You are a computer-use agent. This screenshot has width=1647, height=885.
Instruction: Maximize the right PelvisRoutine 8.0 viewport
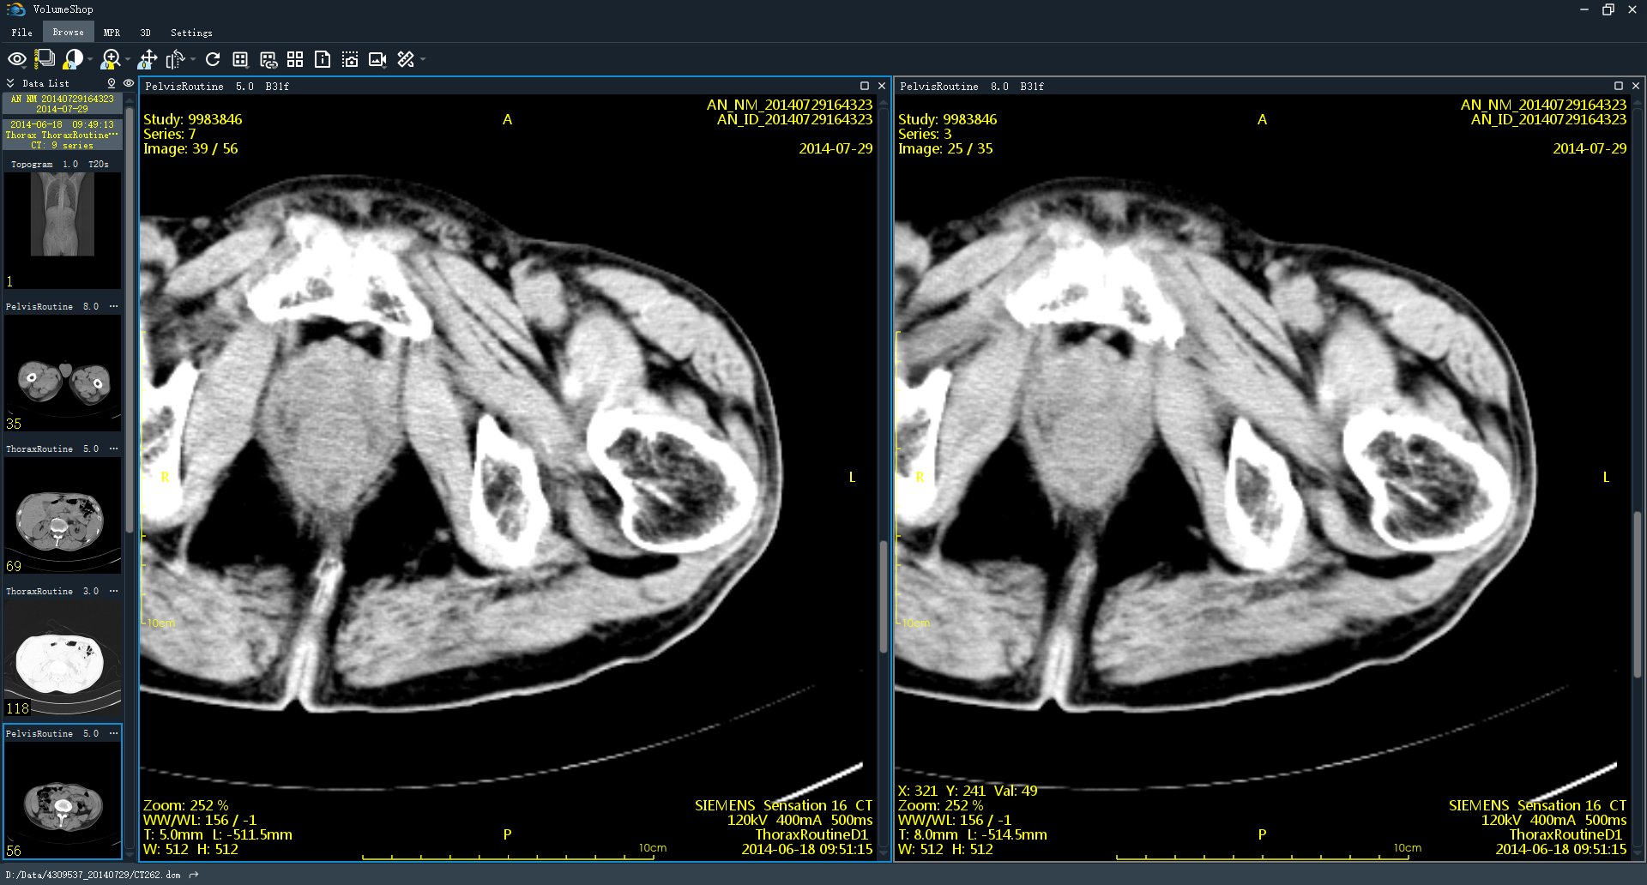pyautogui.click(x=1619, y=86)
